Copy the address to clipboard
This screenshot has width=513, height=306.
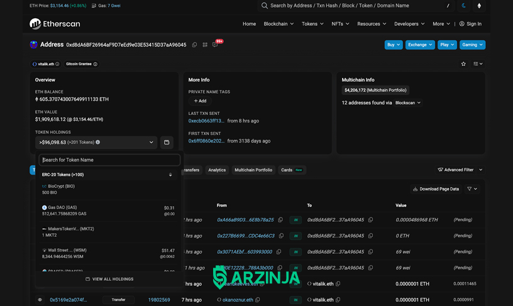pos(194,45)
